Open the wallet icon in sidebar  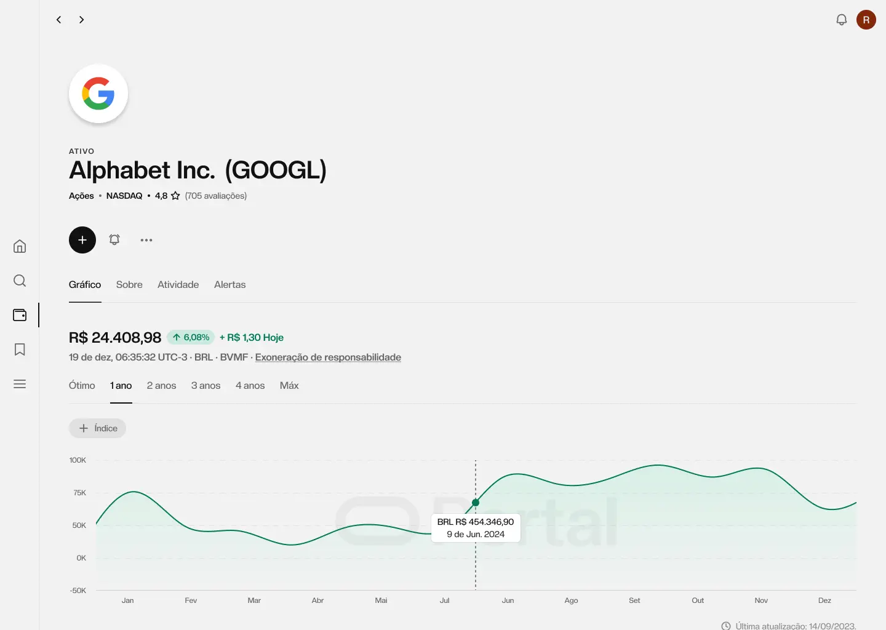(20, 315)
